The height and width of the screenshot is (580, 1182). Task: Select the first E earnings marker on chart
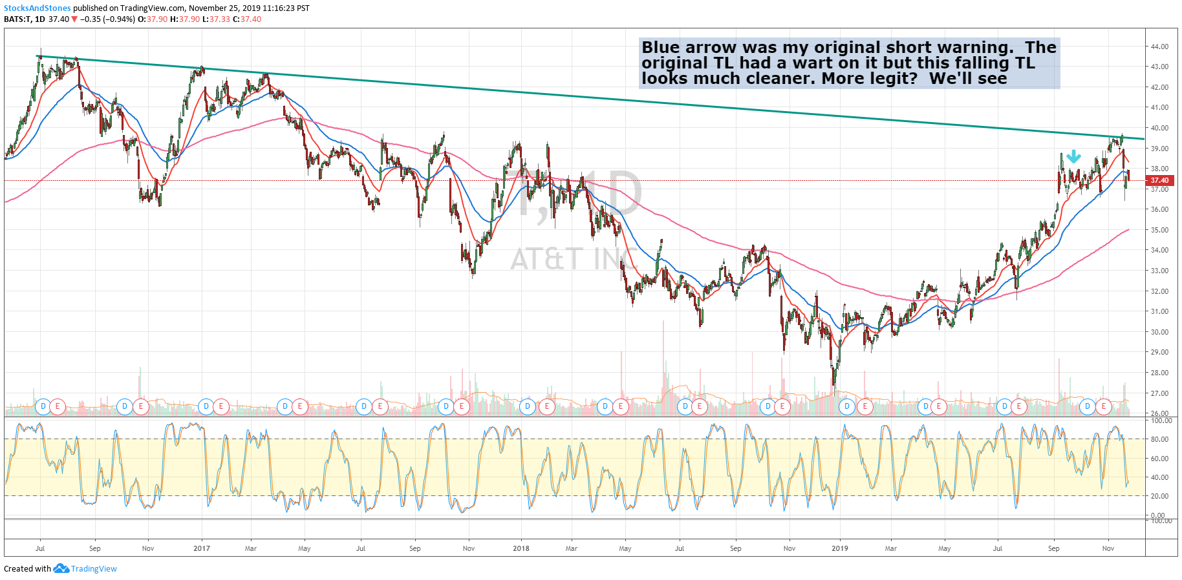click(58, 406)
